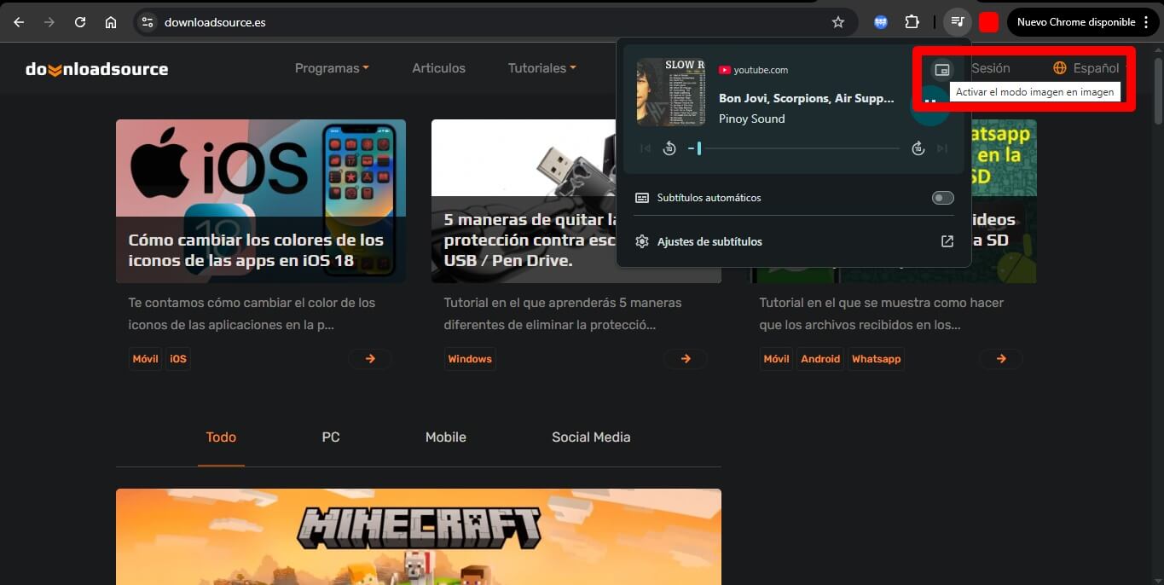Select the Todo tab

(x=221, y=437)
